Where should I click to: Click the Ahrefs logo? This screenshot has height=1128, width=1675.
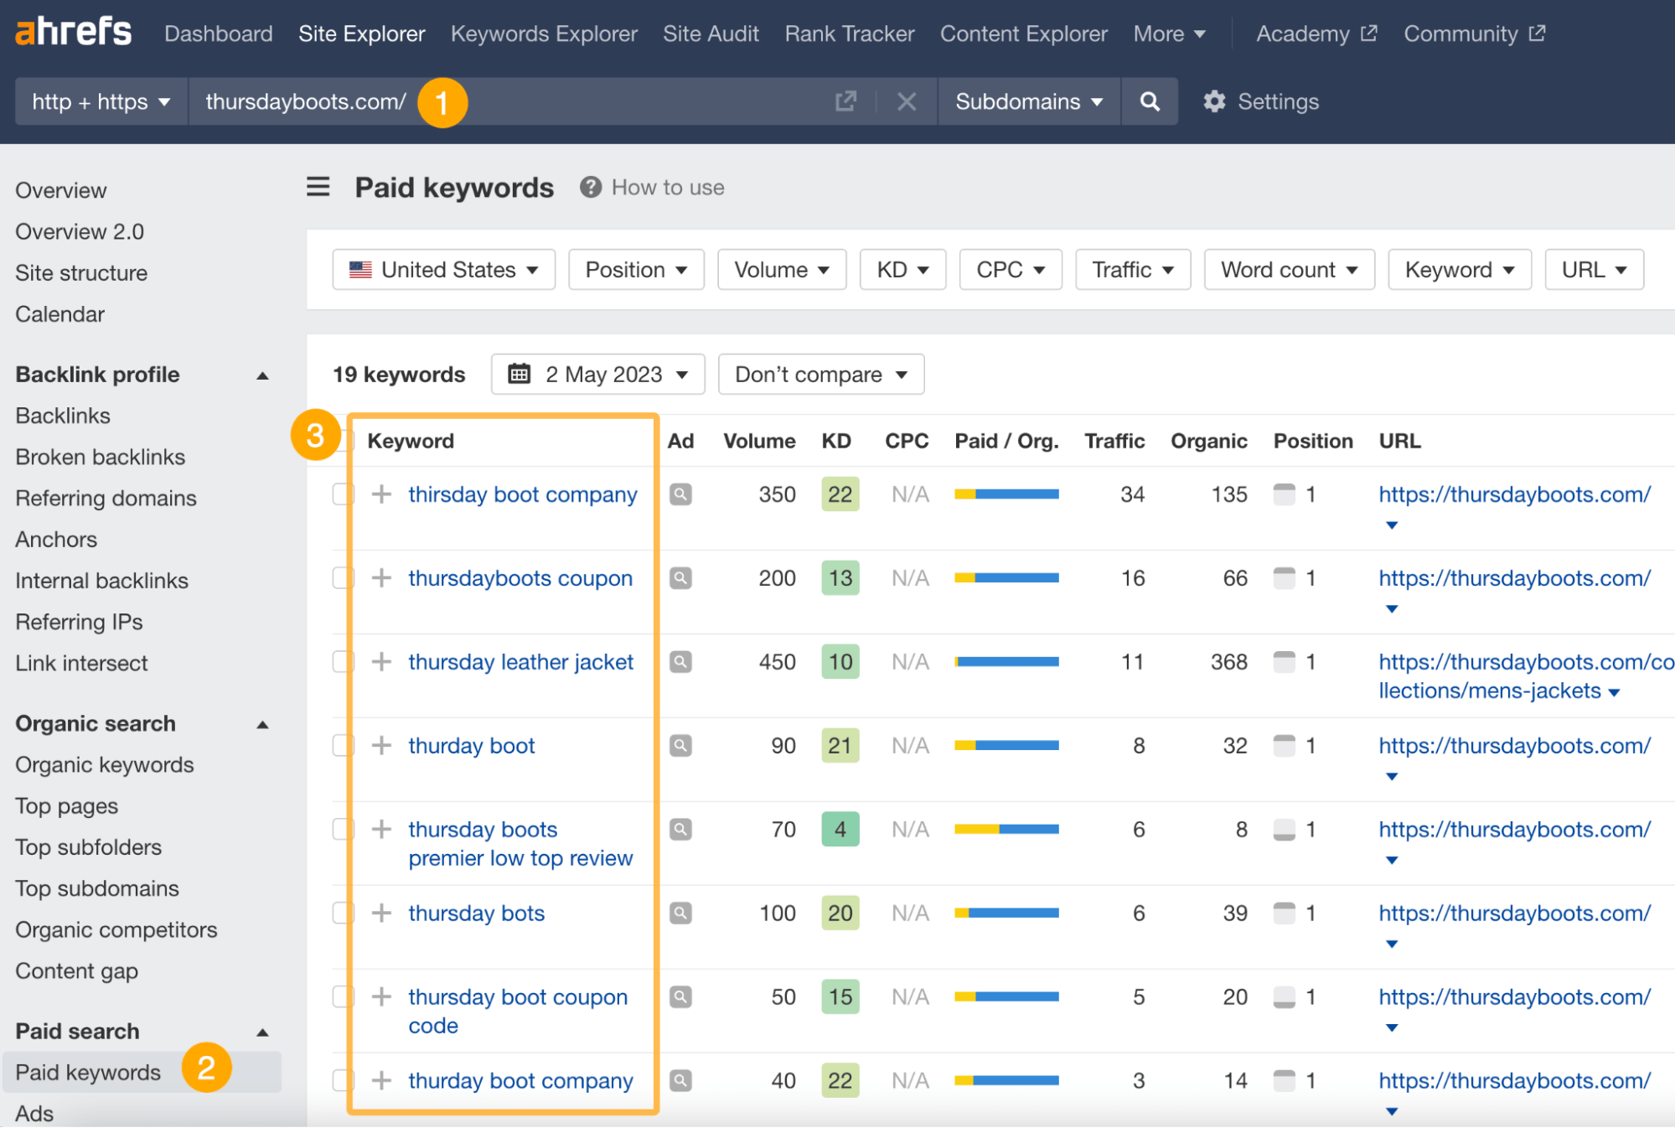pyautogui.click(x=73, y=31)
